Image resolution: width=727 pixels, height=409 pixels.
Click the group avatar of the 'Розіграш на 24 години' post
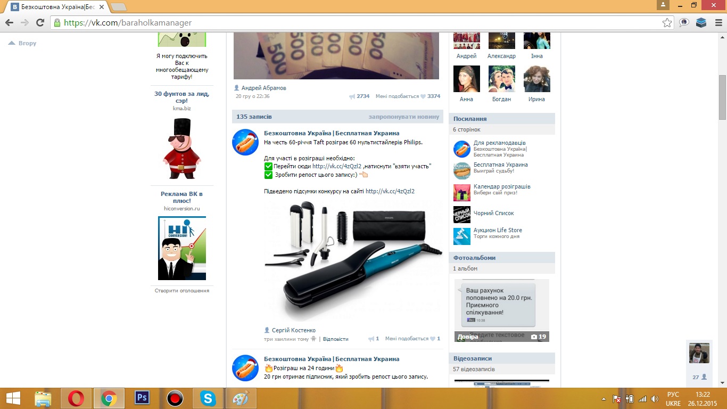[245, 368]
